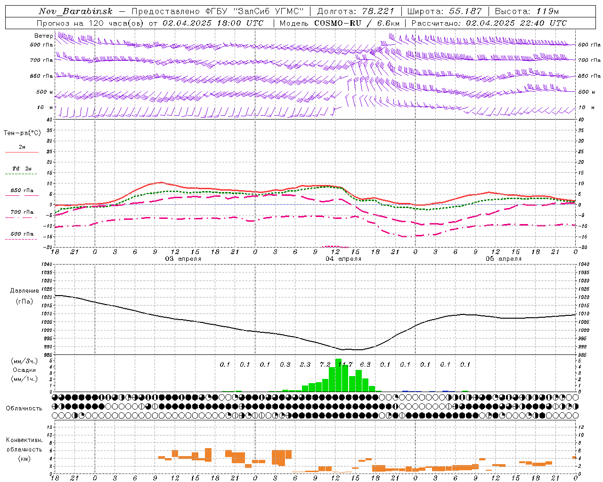Select the provider text ФГБУ "ЗапСиб УГМС"
The width and height of the screenshot is (603, 482).
255,11
